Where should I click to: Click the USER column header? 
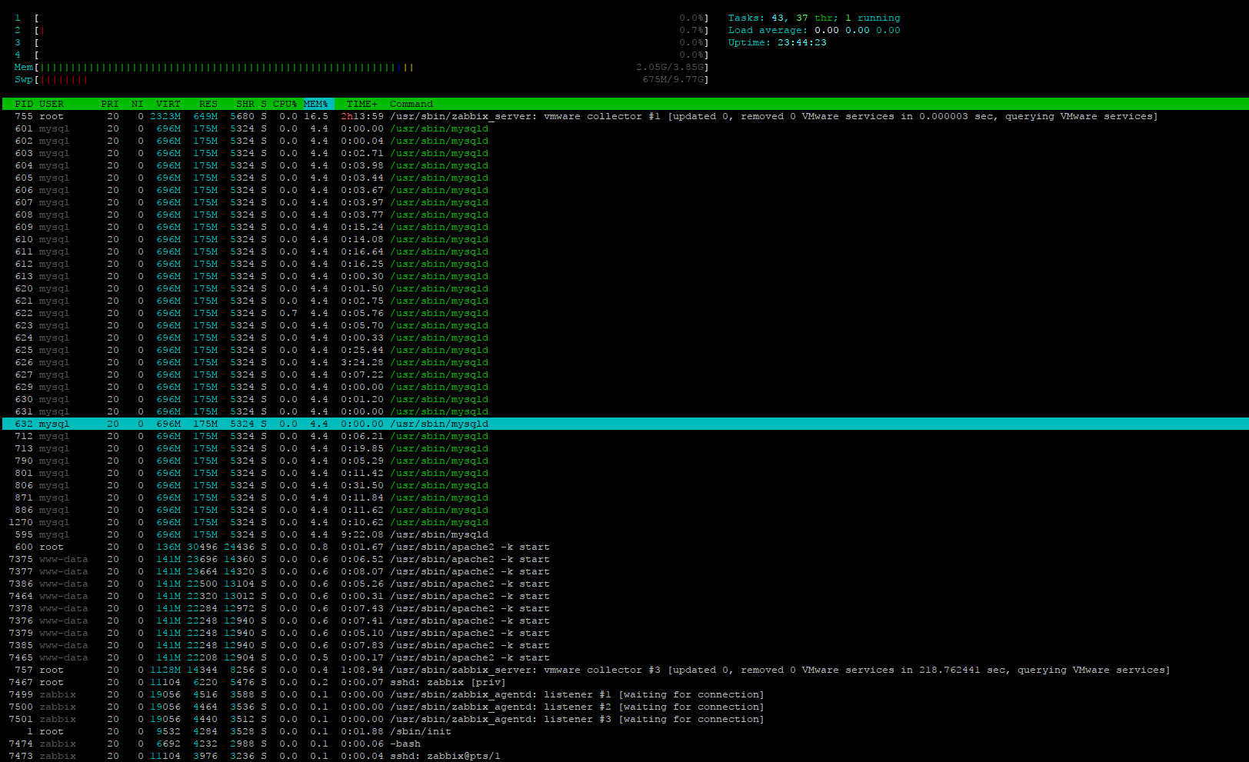[x=52, y=104]
